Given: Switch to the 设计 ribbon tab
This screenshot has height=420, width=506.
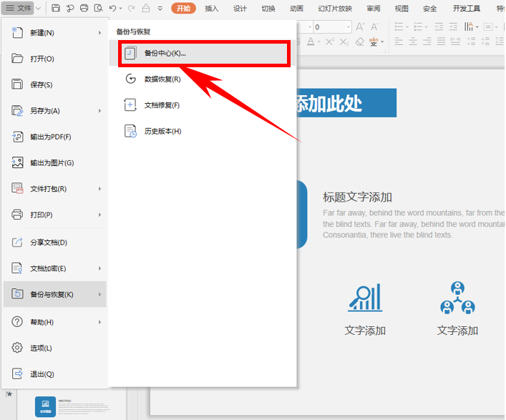Looking at the screenshot, I should coord(240,9).
